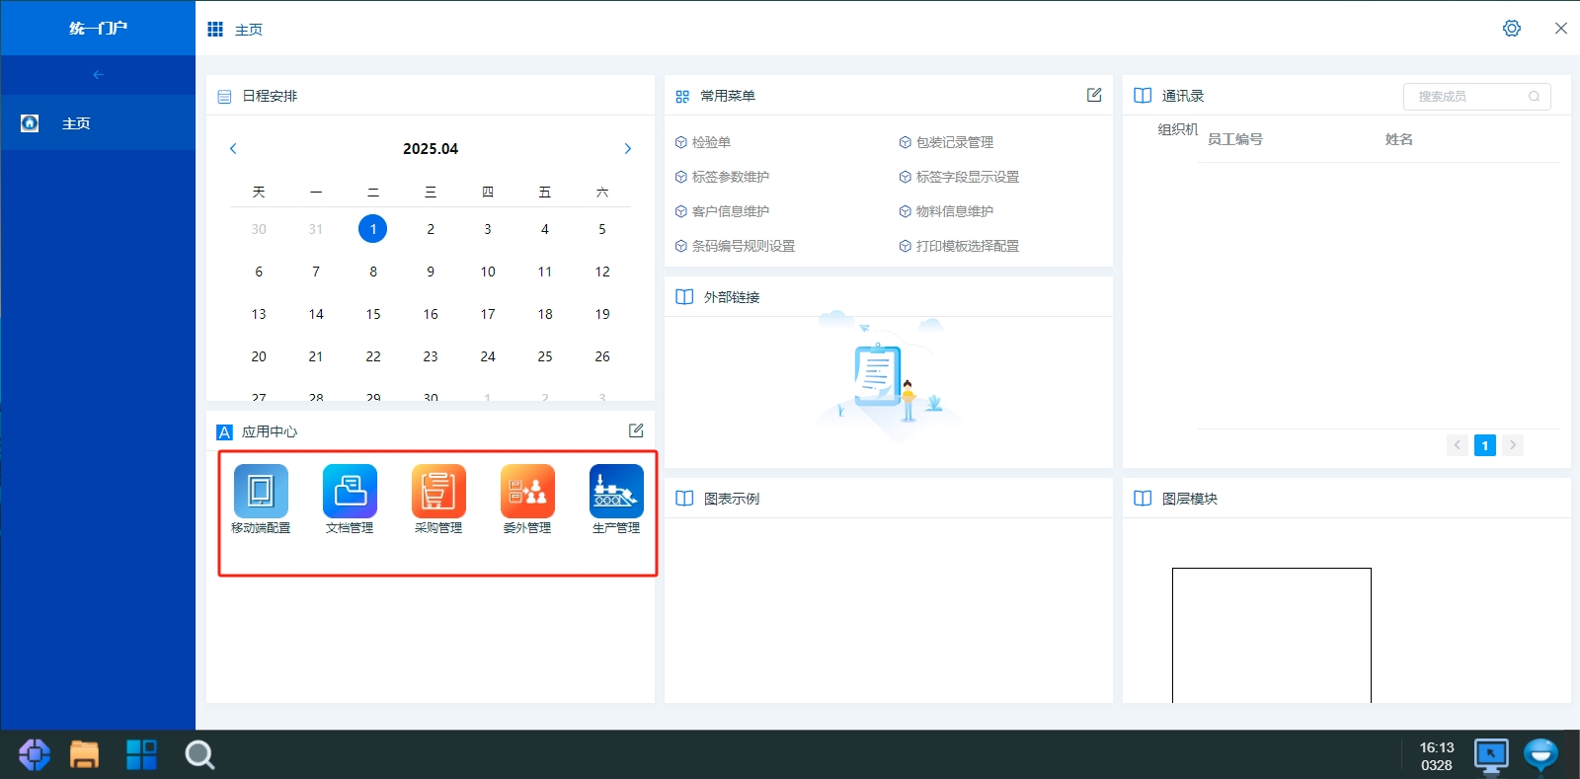This screenshot has height=779, width=1580.
Task: Click the 员工编号 column header
Action: pyautogui.click(x=1235, y=139)
